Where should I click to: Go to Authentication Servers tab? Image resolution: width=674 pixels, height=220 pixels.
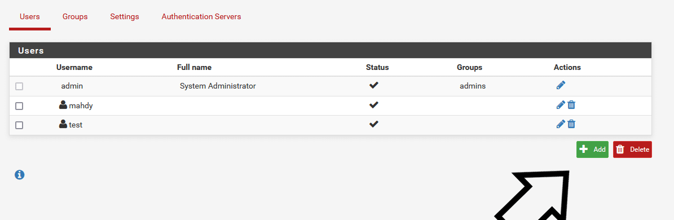point(201,17)
